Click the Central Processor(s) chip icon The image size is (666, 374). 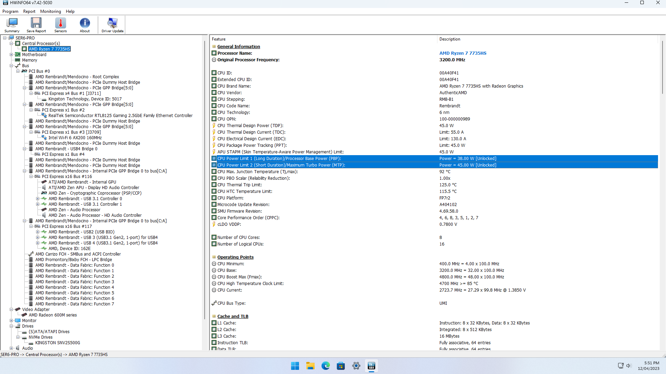pos(18,44)
